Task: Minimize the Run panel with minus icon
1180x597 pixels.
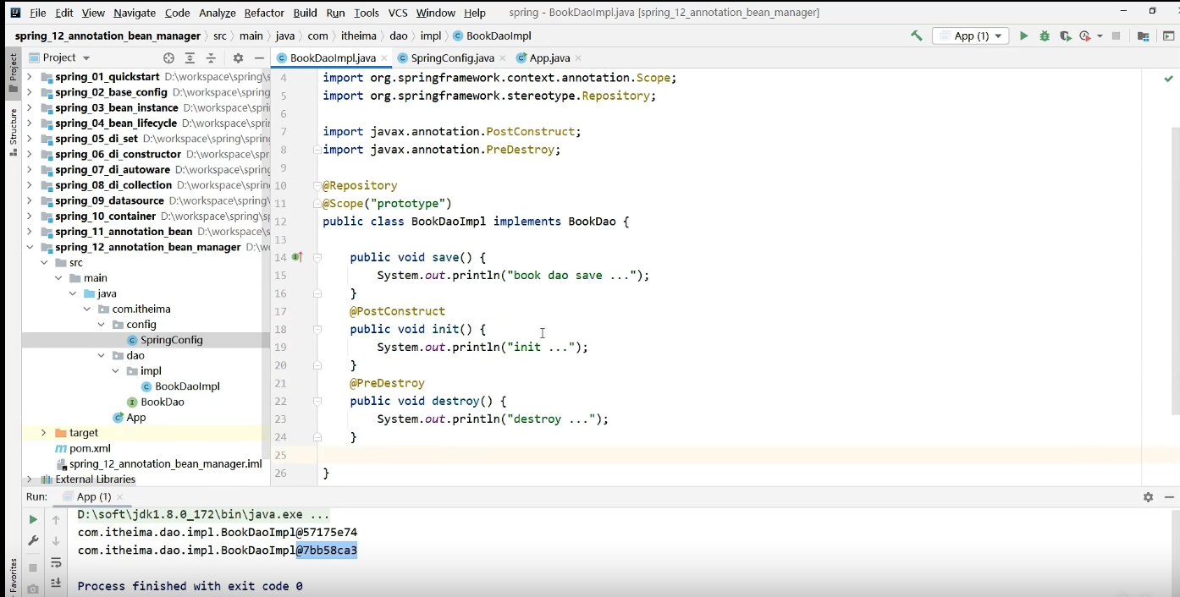Action: pyautogui.click(x=1169, y=497)
